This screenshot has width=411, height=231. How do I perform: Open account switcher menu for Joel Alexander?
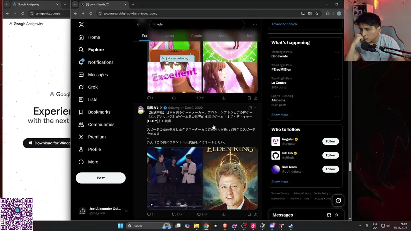[x=127, y=211]
